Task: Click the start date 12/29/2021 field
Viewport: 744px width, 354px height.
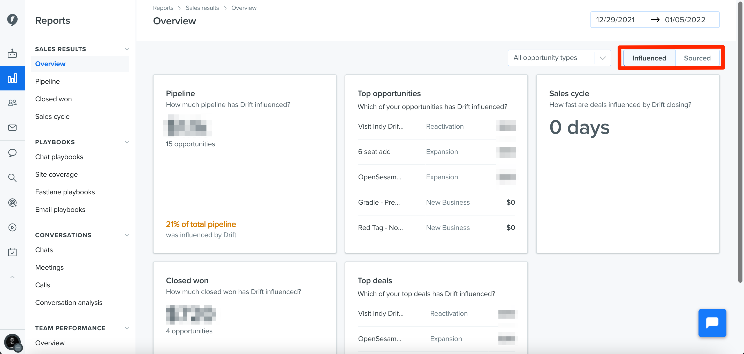Action: (615, 20)
